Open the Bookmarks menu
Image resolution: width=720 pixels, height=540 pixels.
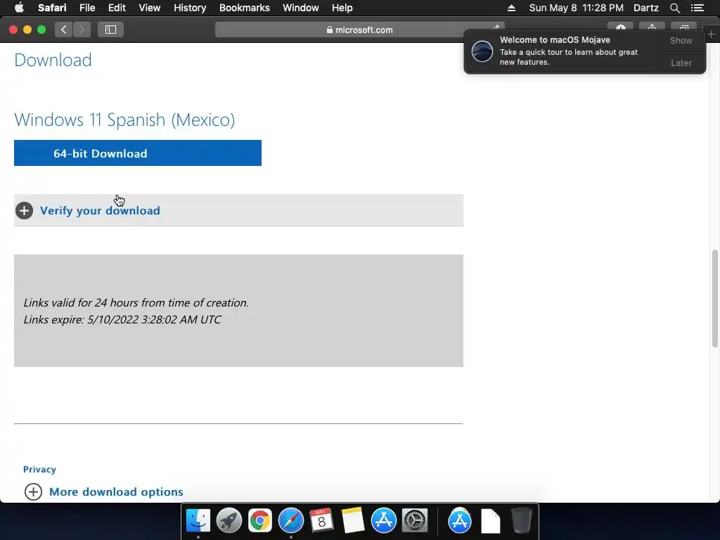(x=244, y=8)
